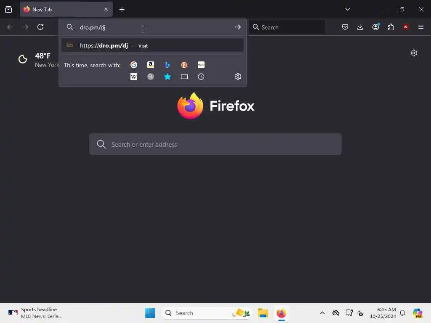Open the application hamburger menu

(421, 27)
